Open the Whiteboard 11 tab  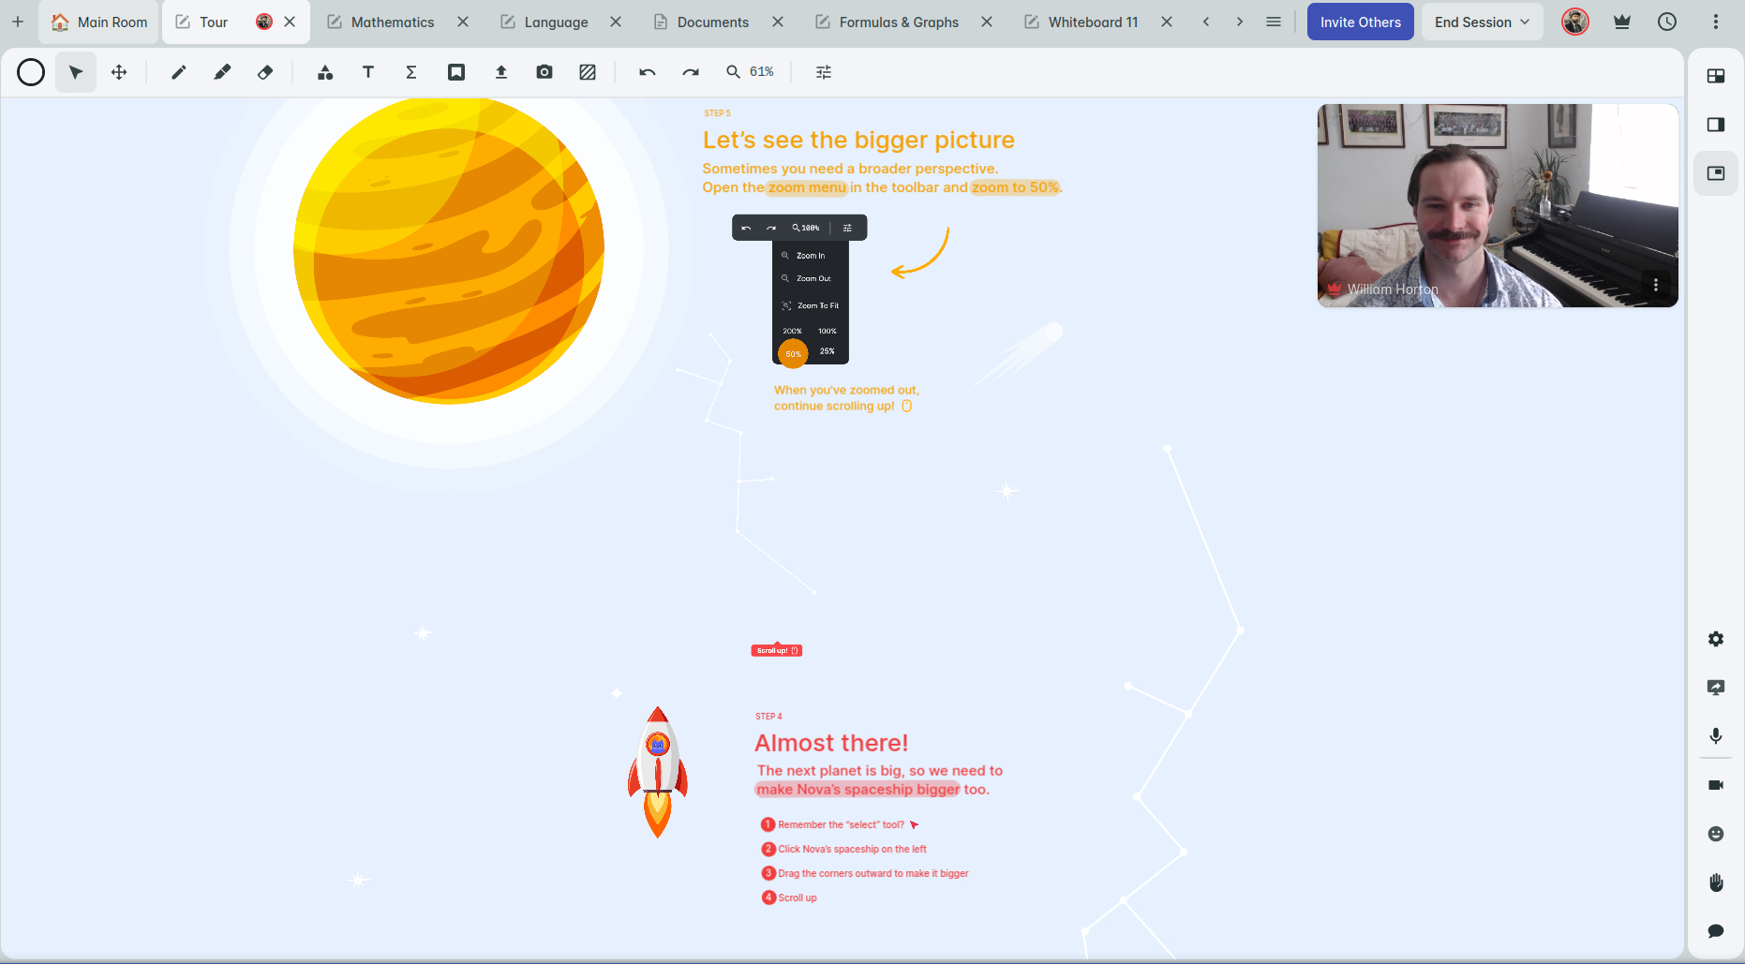click(x=1093, y=22)
